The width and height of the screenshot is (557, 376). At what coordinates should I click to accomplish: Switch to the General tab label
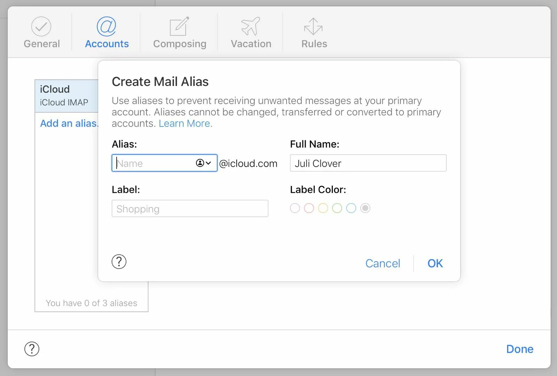(x=42, y=44)
